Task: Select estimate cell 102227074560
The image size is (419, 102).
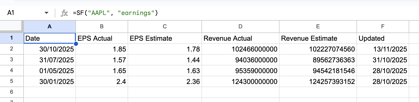Action: [x=318, y=49]
